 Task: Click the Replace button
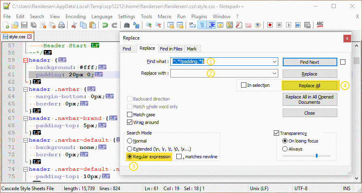pyautogui.click(x=309, y=74)
